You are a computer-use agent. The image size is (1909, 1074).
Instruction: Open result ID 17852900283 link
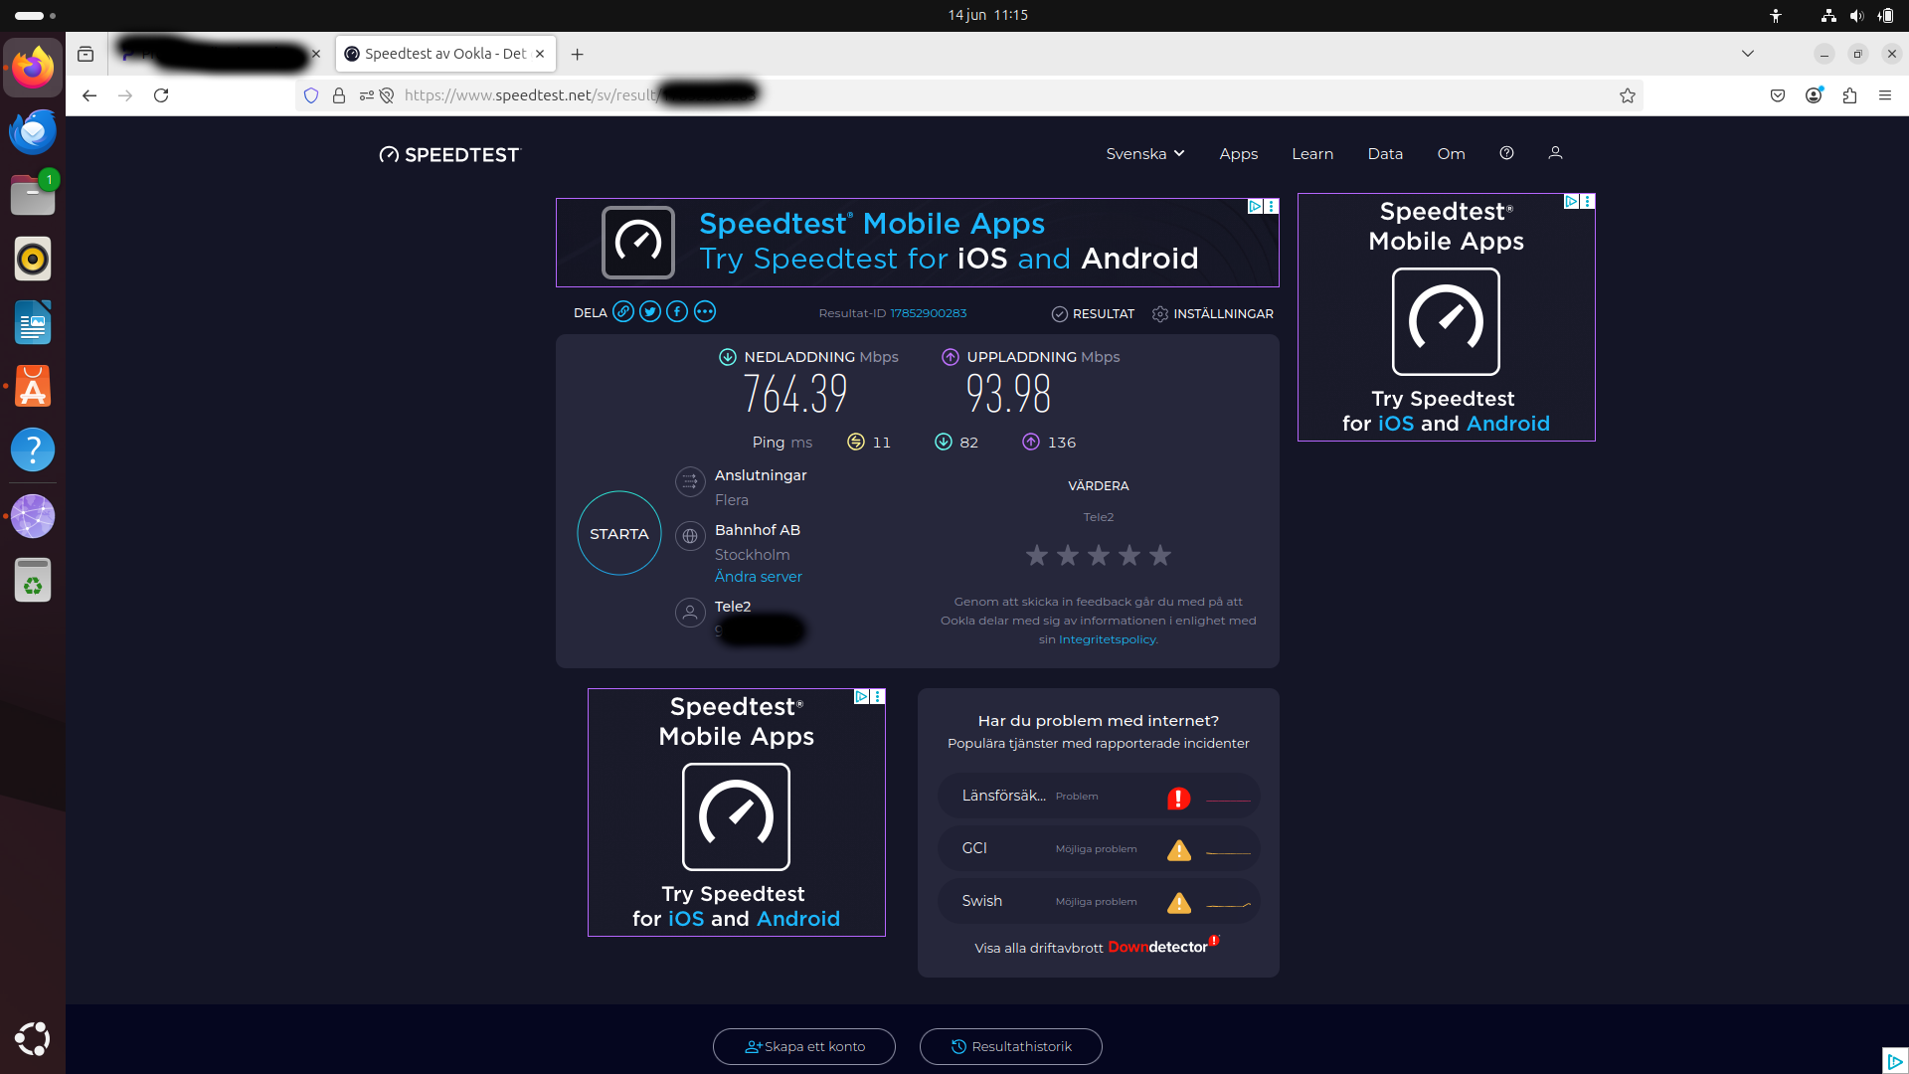tap(929, 313)
